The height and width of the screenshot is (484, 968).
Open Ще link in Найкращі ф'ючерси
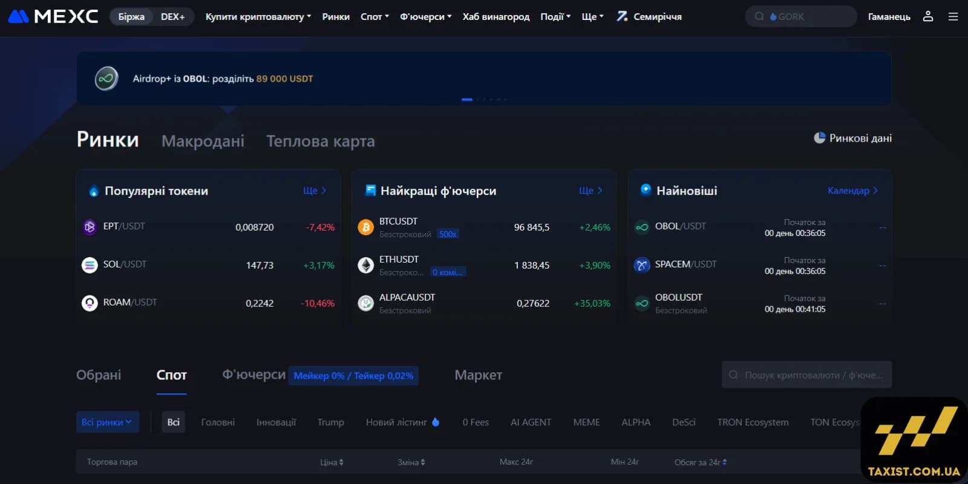point(590,191)
